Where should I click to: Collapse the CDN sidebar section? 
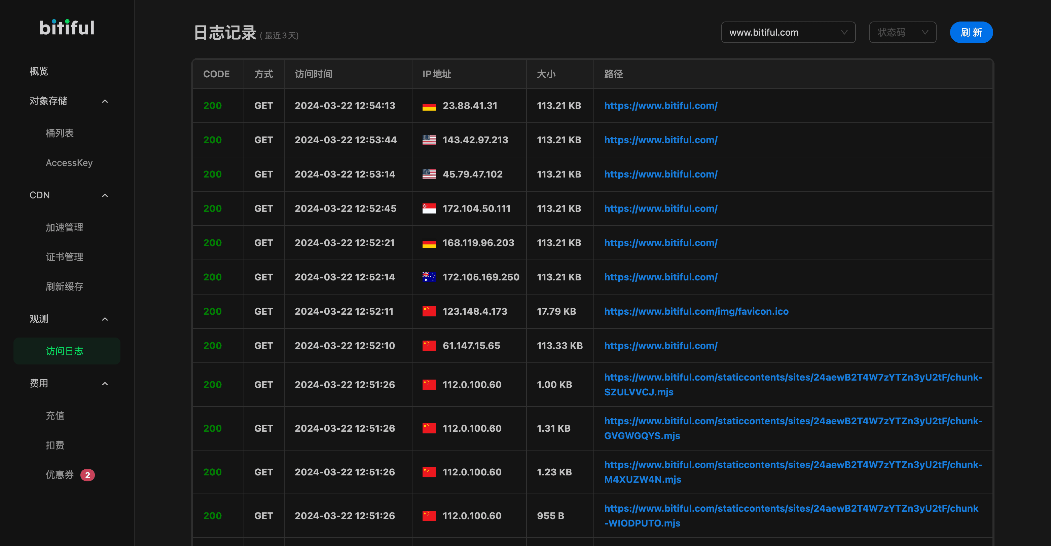pyautogui.click(x=105, y=195)
